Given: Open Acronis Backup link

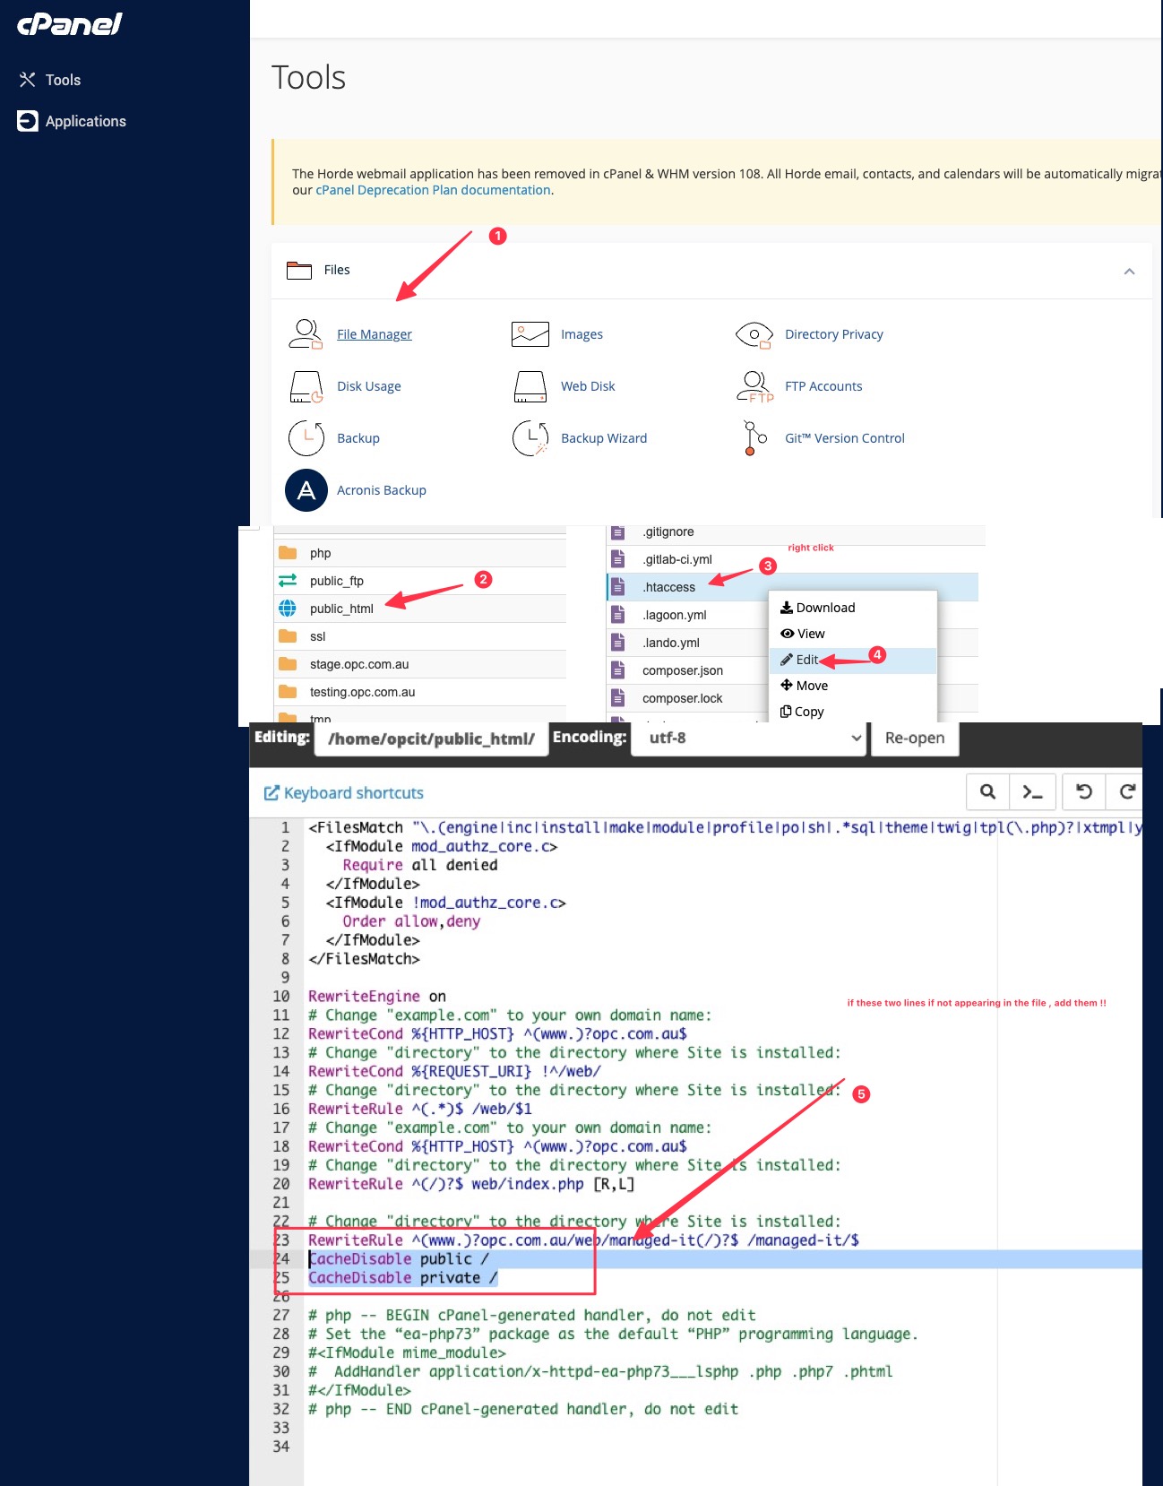Looking at the screenshot, I should pos(381,490).
